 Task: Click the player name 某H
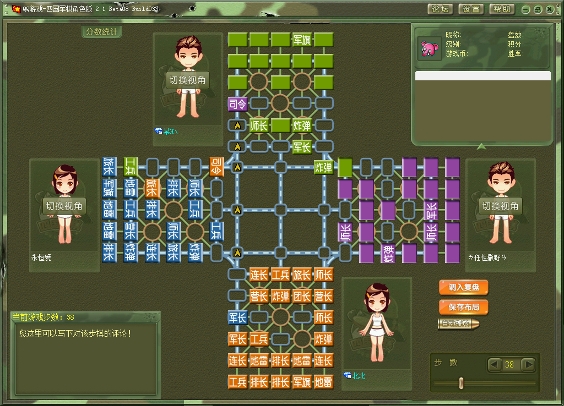pos(170,131)
